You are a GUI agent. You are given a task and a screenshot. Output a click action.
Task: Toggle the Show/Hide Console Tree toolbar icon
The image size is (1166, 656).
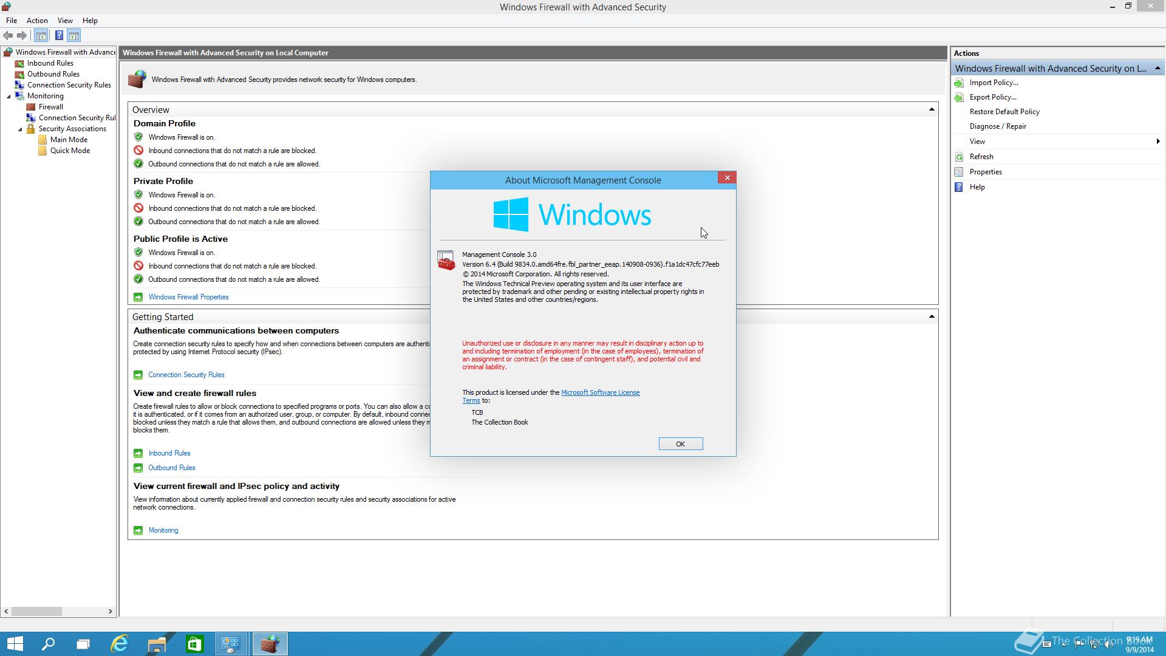point(41,35)
